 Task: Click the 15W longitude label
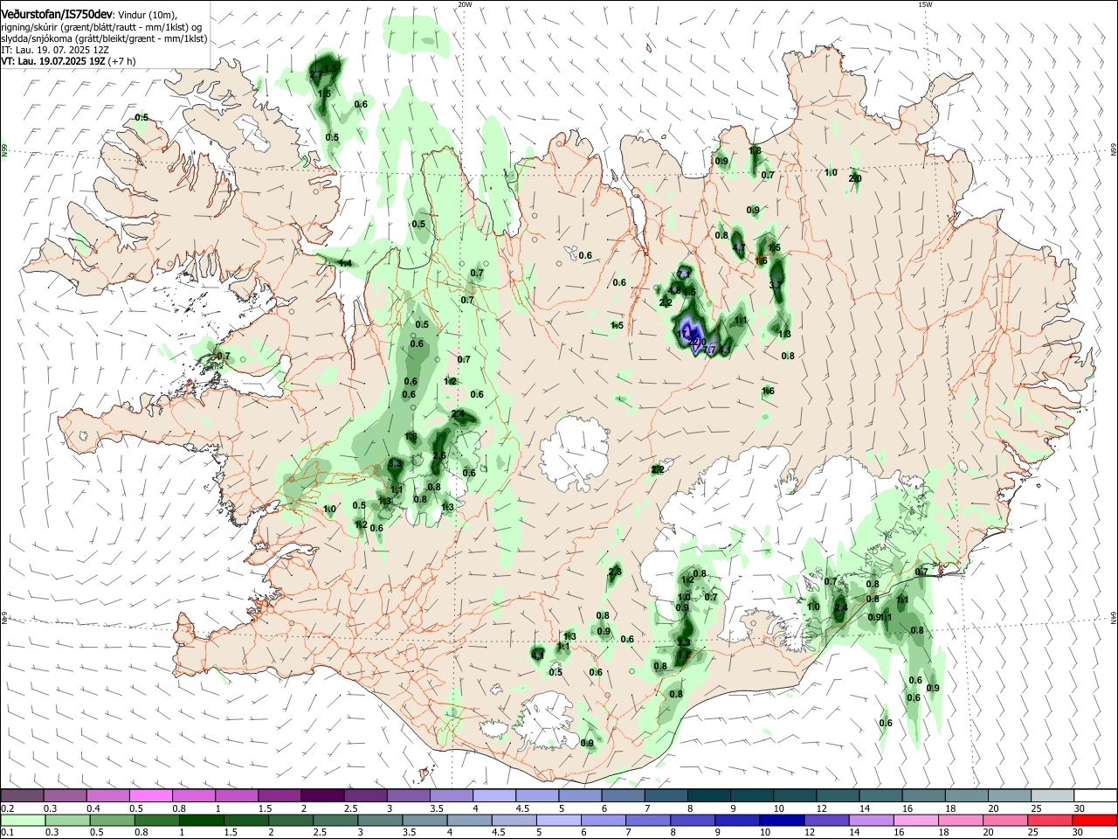click(x=925, y=4)
